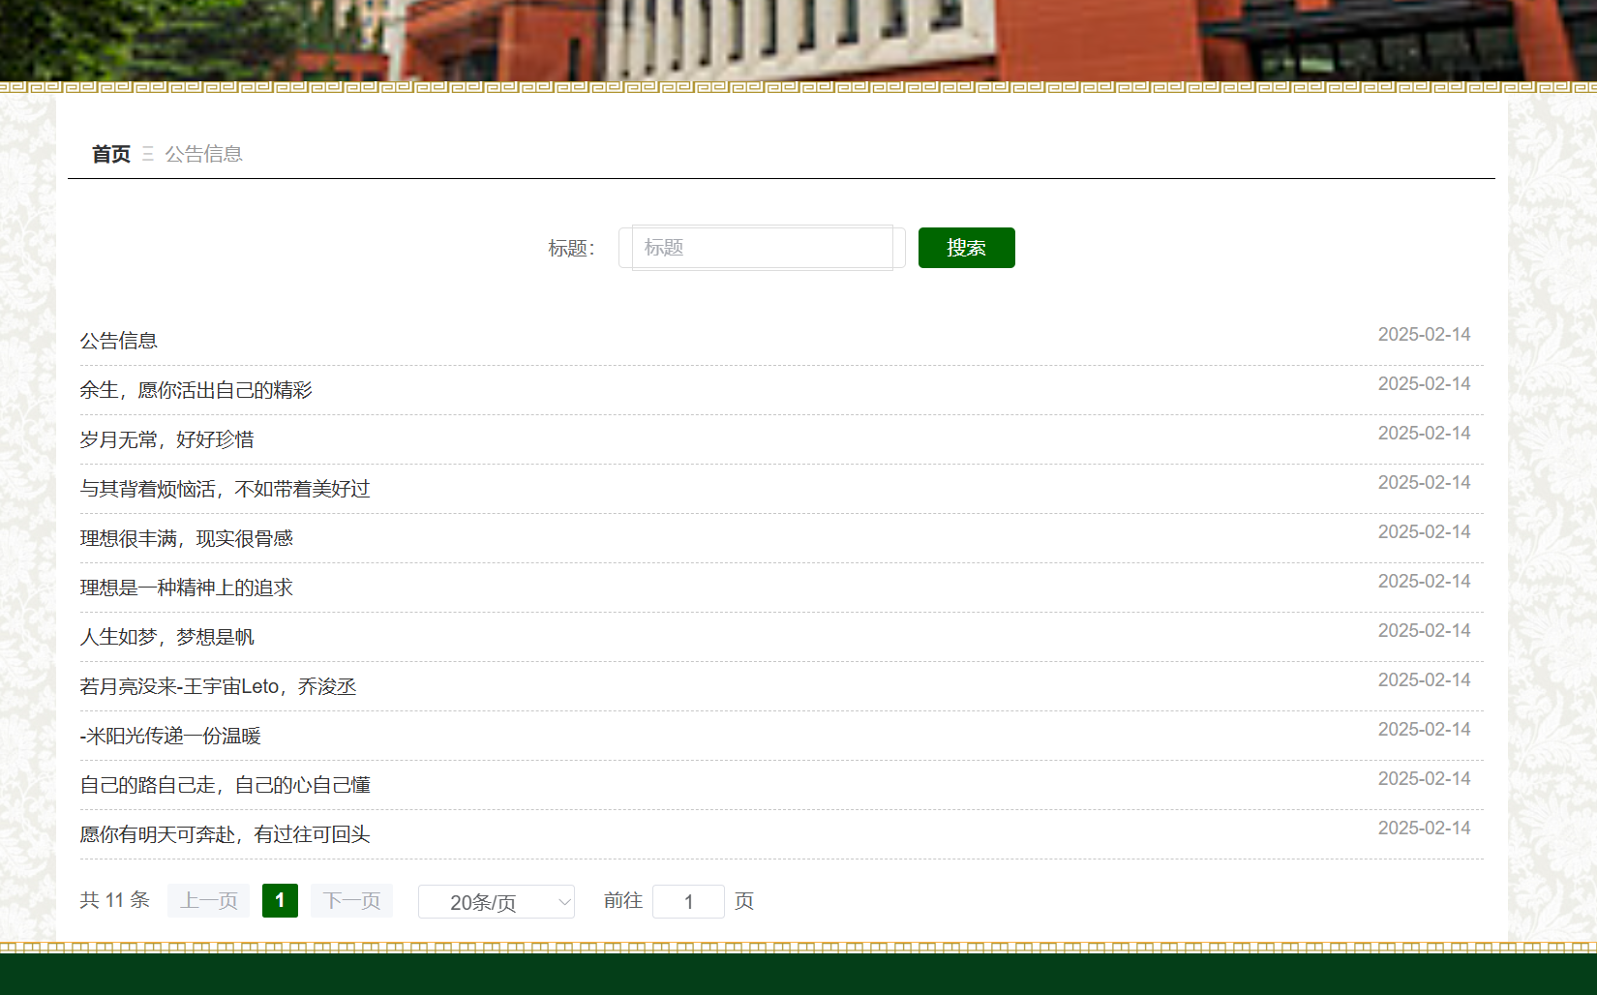
Task: Open article -米阳光传递一份温暖
Action: [170, 736]
